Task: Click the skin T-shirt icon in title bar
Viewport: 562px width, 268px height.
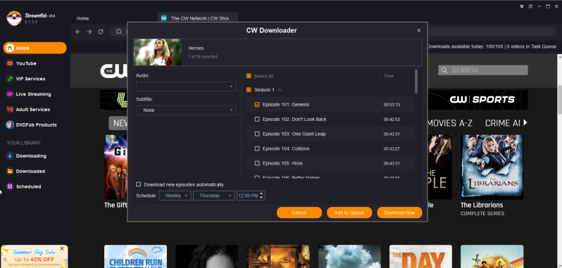Action: (x=521, y=6)
